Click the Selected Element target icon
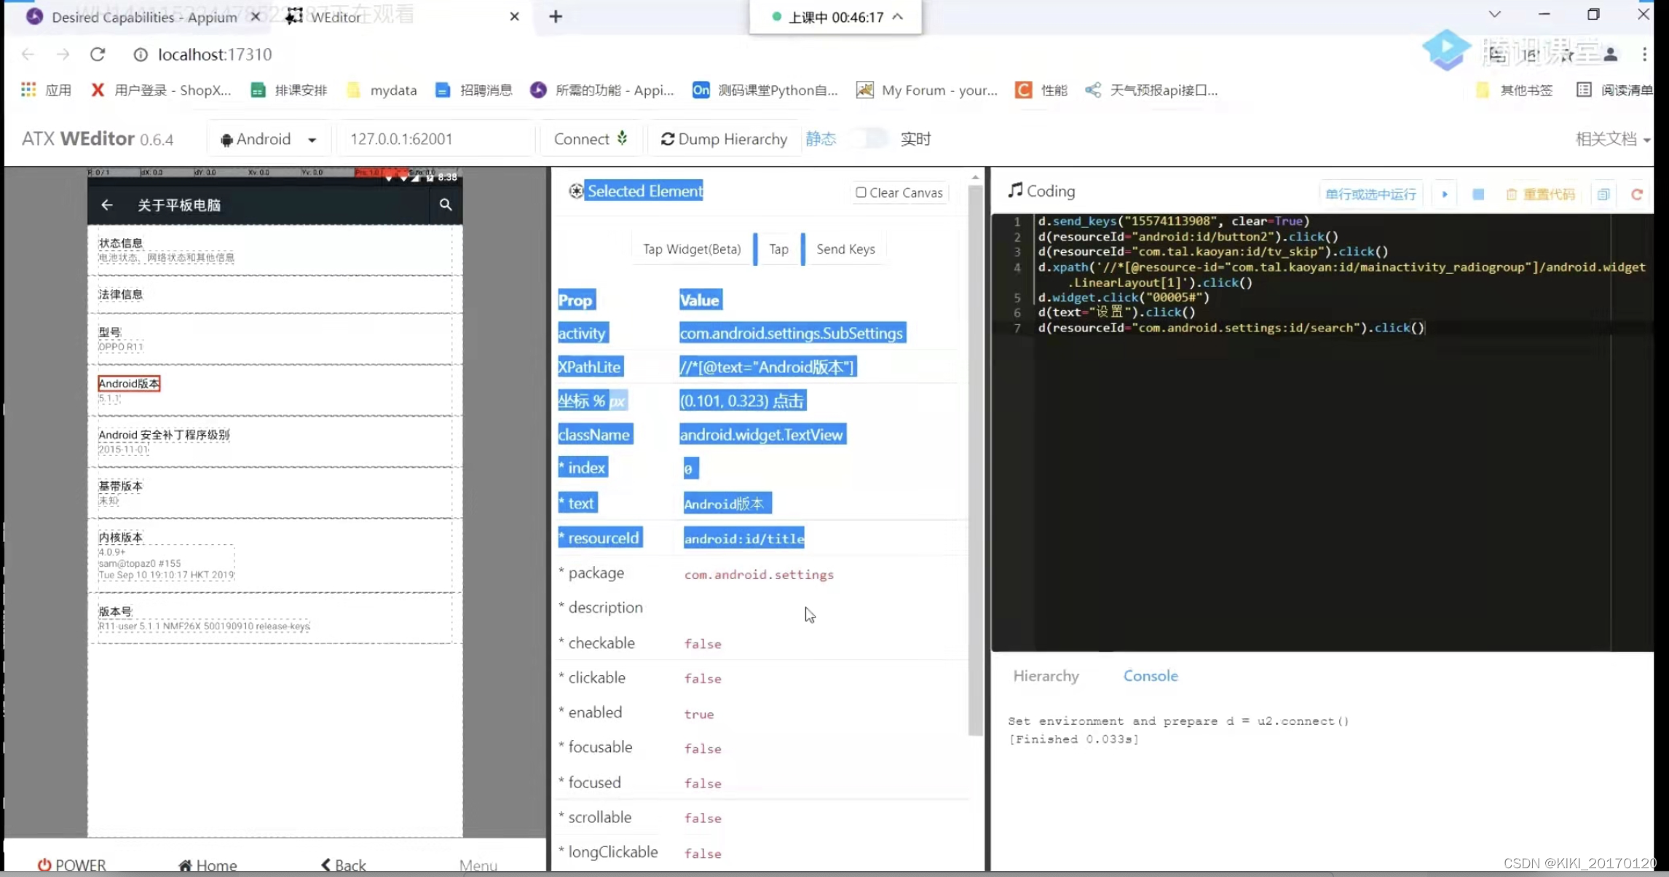 click(576, 191)
